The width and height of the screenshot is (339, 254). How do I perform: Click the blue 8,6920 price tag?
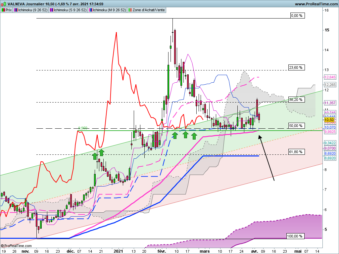(330, 153)
